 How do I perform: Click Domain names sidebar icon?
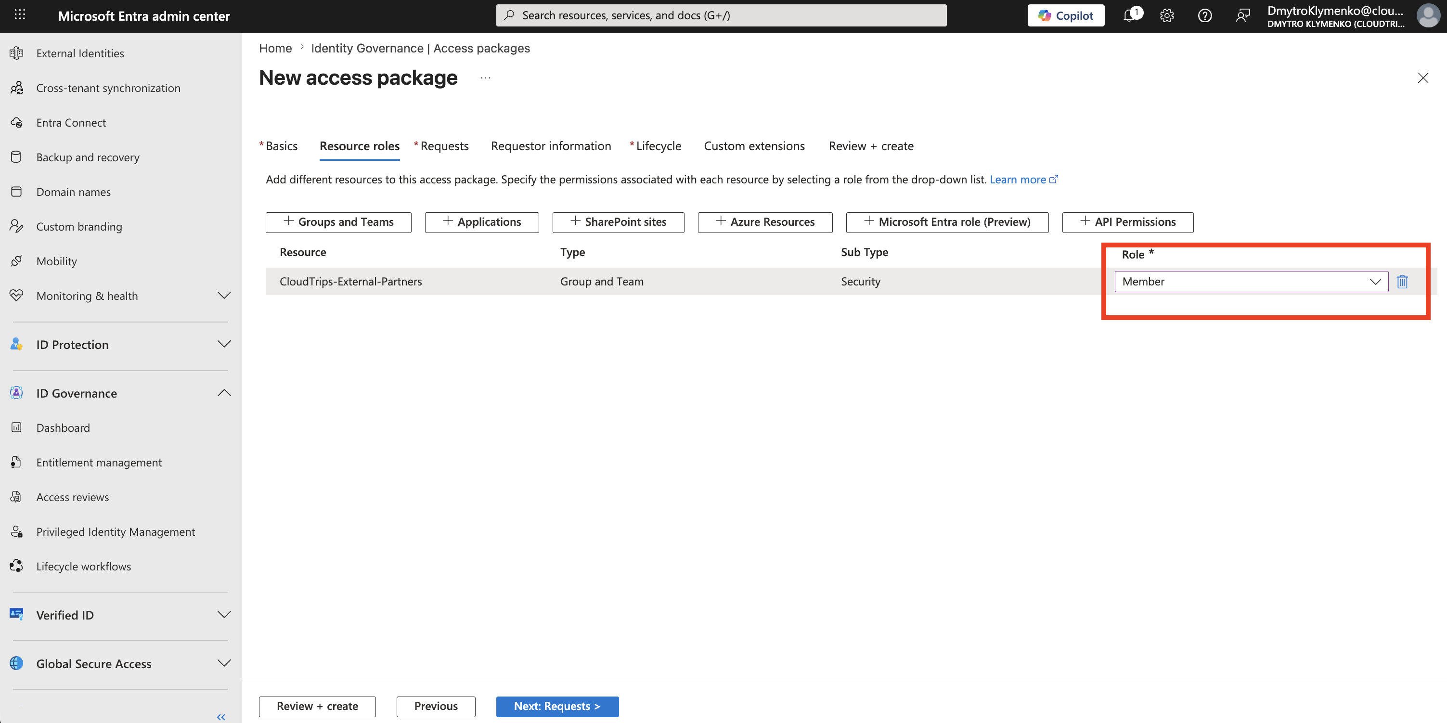[x=16, y=192]
